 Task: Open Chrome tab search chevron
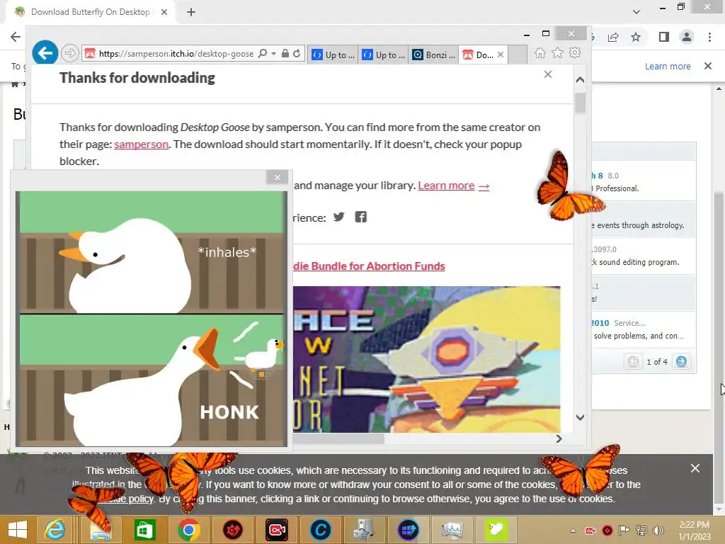coord(636,12)
